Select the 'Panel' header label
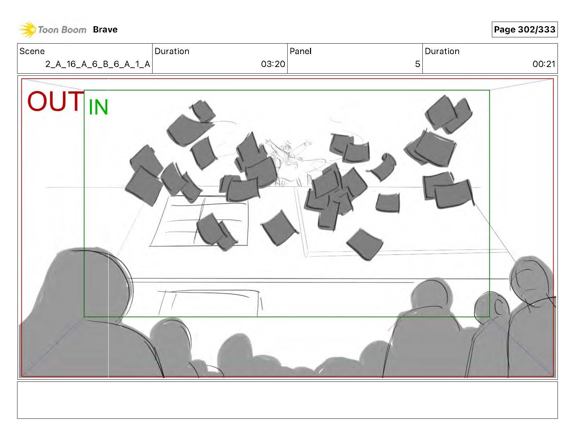 (300, 51)
